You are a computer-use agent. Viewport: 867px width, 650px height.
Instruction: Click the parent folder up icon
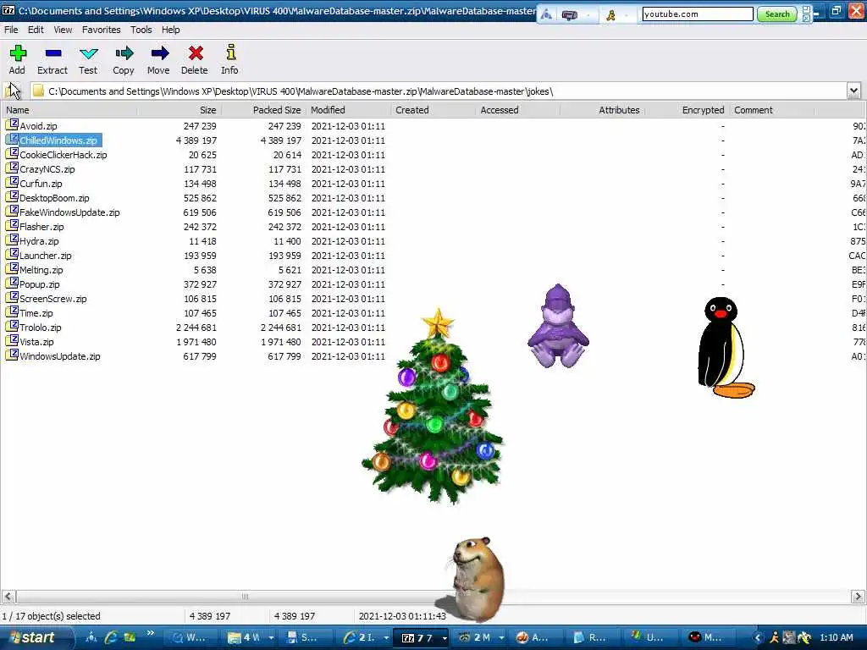[x=14, y=91]
